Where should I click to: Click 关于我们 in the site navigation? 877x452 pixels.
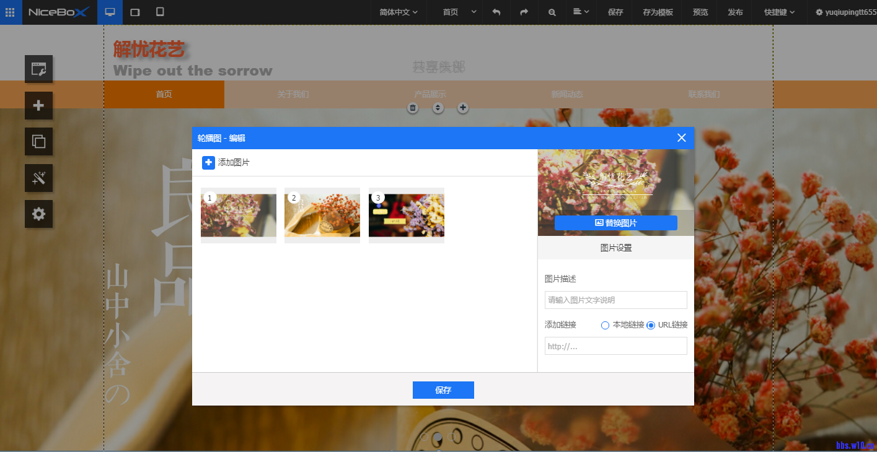[293, 94]
